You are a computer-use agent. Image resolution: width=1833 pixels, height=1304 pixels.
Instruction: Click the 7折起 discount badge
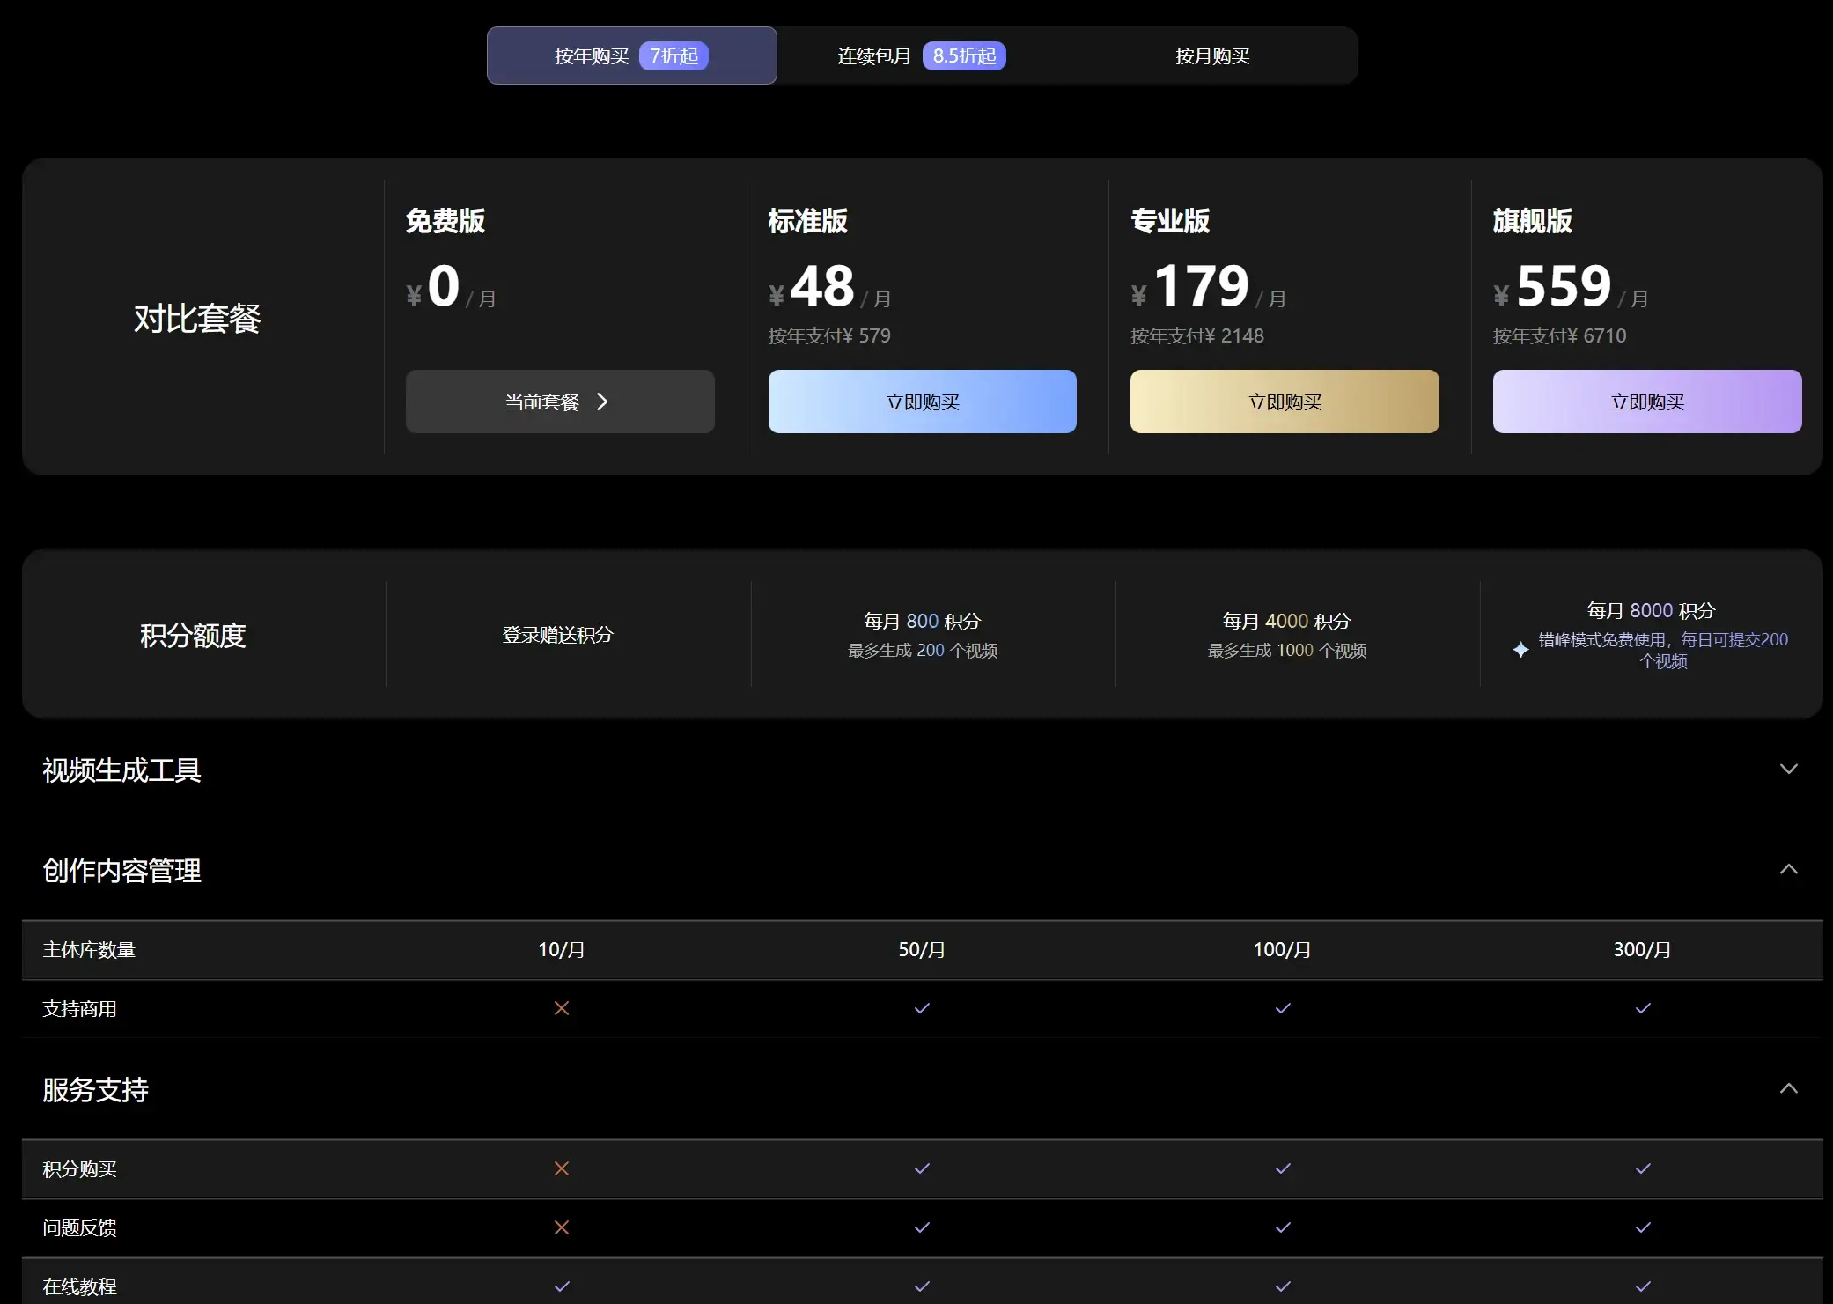(674, 56)
